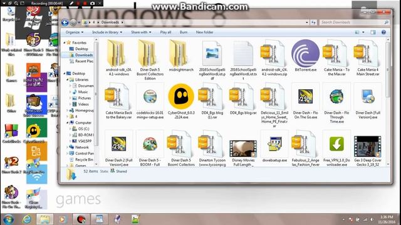Select the 2016SchoolSpellingBeeWordList.pdf file
401x225 pixels.
click(x=212, y=60)
